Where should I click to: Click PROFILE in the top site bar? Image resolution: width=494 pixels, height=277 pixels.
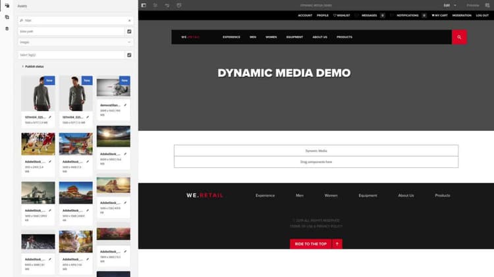[x=323, y=15]
